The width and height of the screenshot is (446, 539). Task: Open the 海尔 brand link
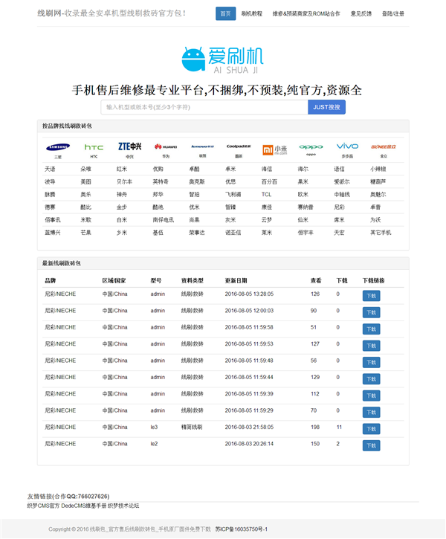tap(303, 169)
